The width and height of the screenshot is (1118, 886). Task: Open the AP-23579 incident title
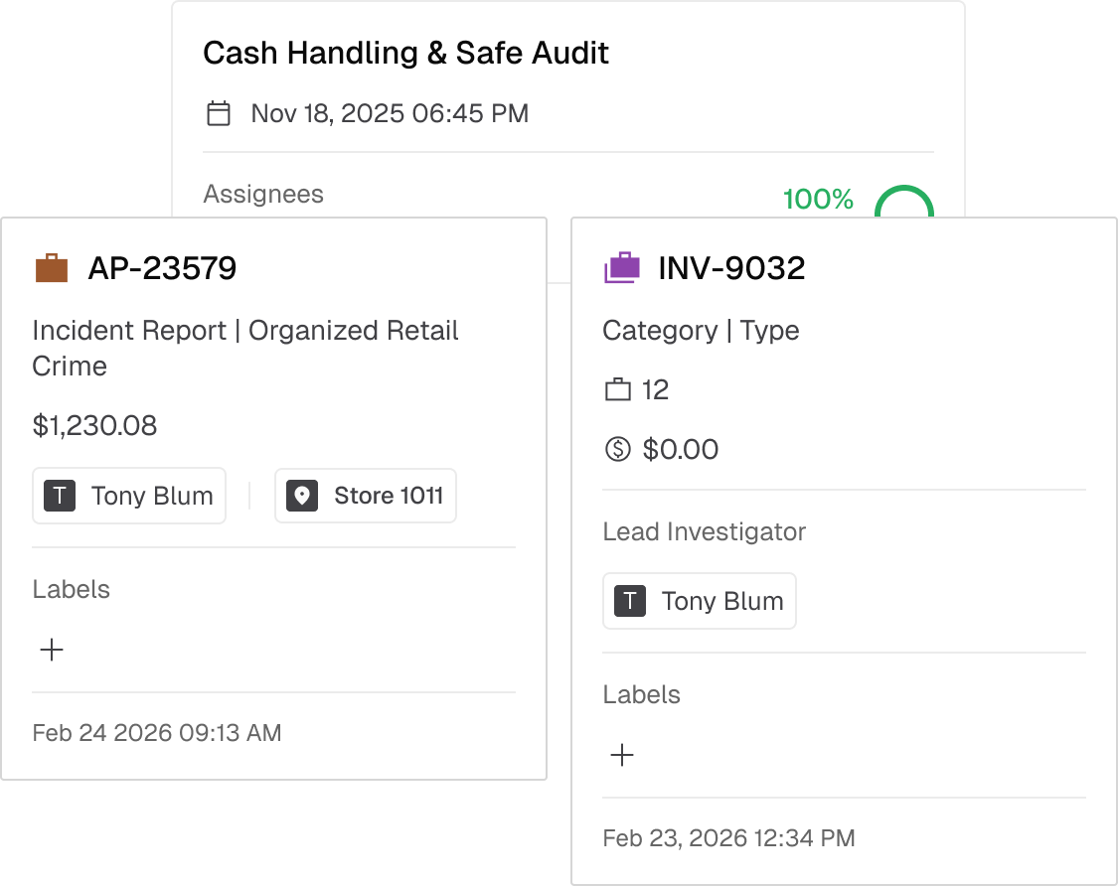coord(162,268)
